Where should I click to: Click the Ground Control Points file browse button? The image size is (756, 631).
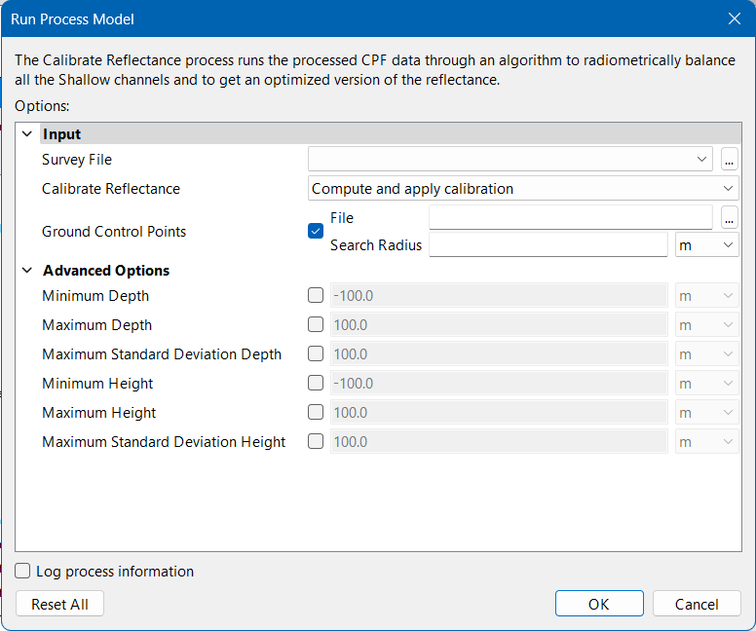click(729, 218)
